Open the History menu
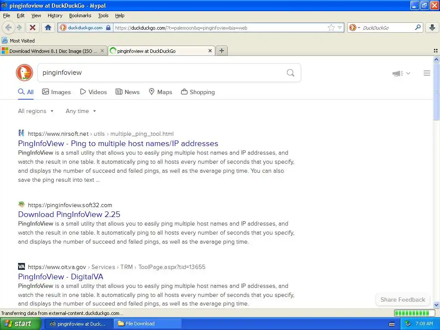The height and width of the screenshot is (330, 440). (x=55, y=15)
